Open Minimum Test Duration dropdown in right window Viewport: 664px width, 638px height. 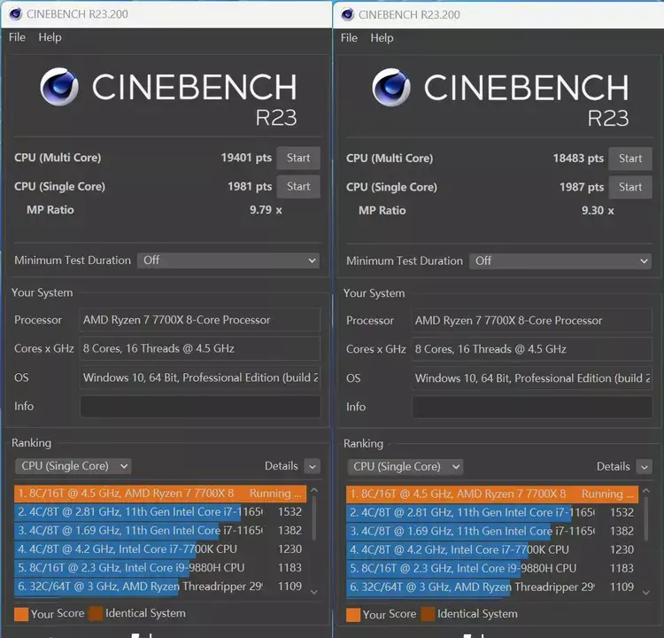coord(560,261)
